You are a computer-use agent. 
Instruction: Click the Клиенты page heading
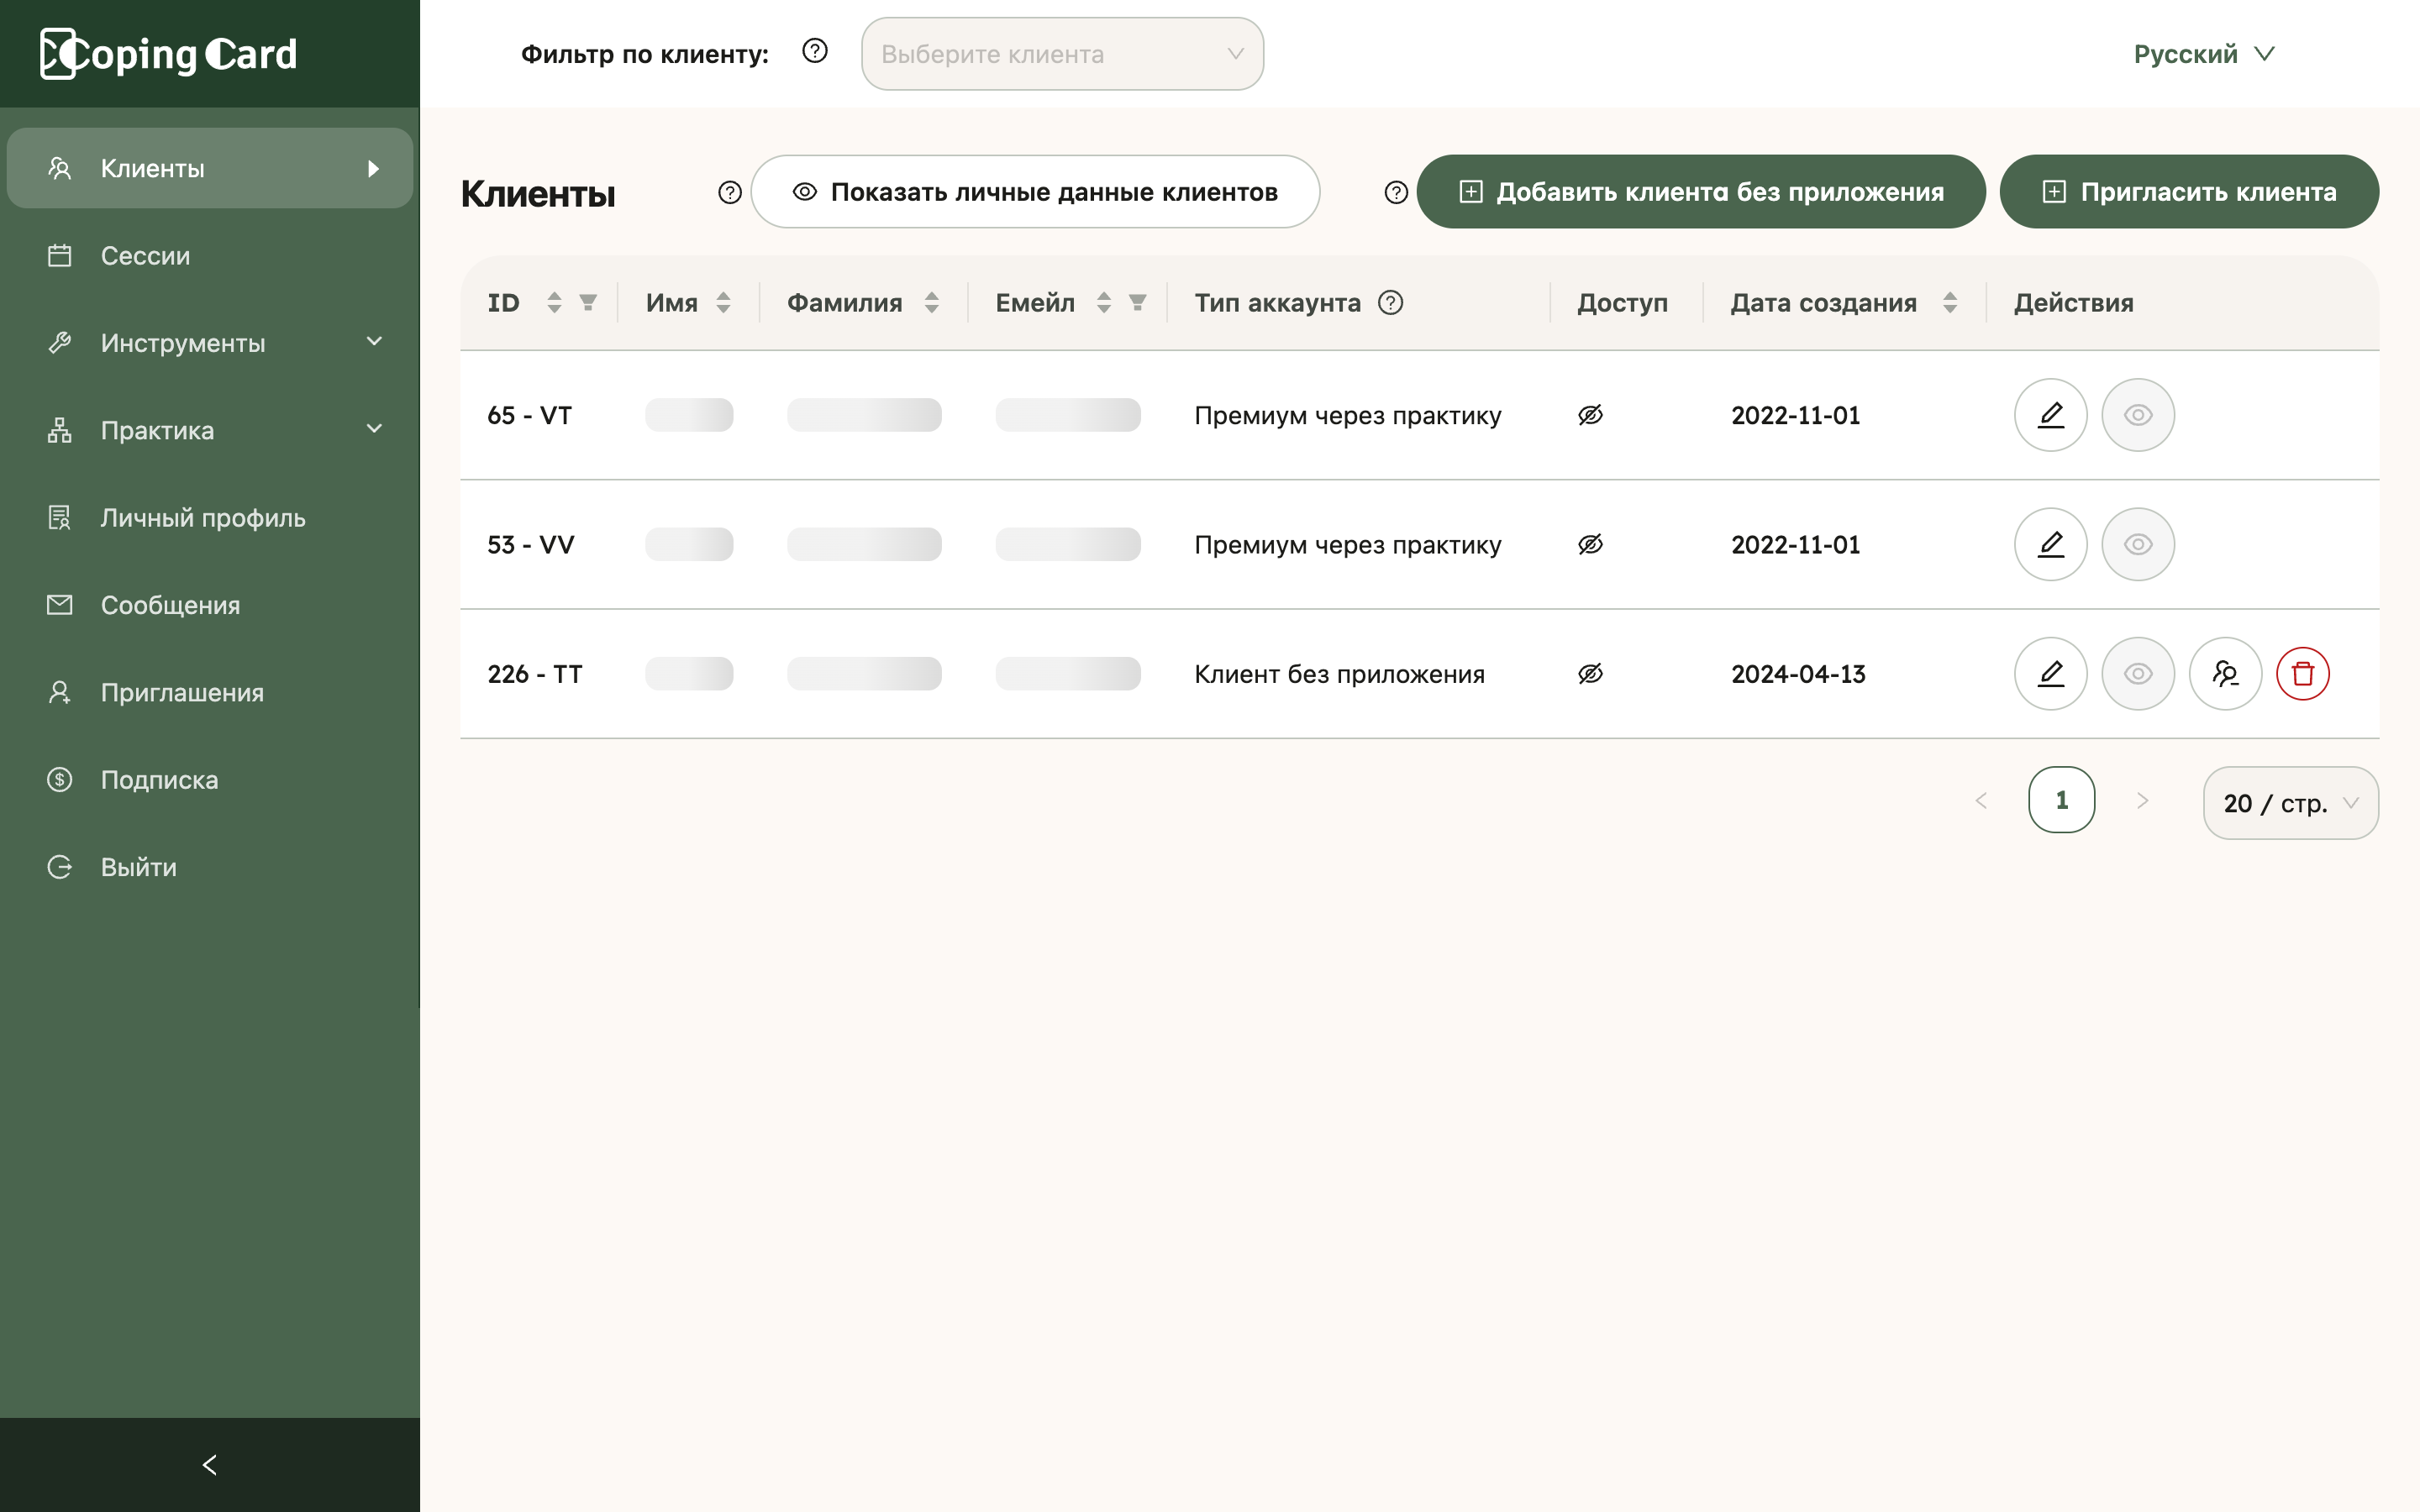pyautogui.click(x=538, y=194)
